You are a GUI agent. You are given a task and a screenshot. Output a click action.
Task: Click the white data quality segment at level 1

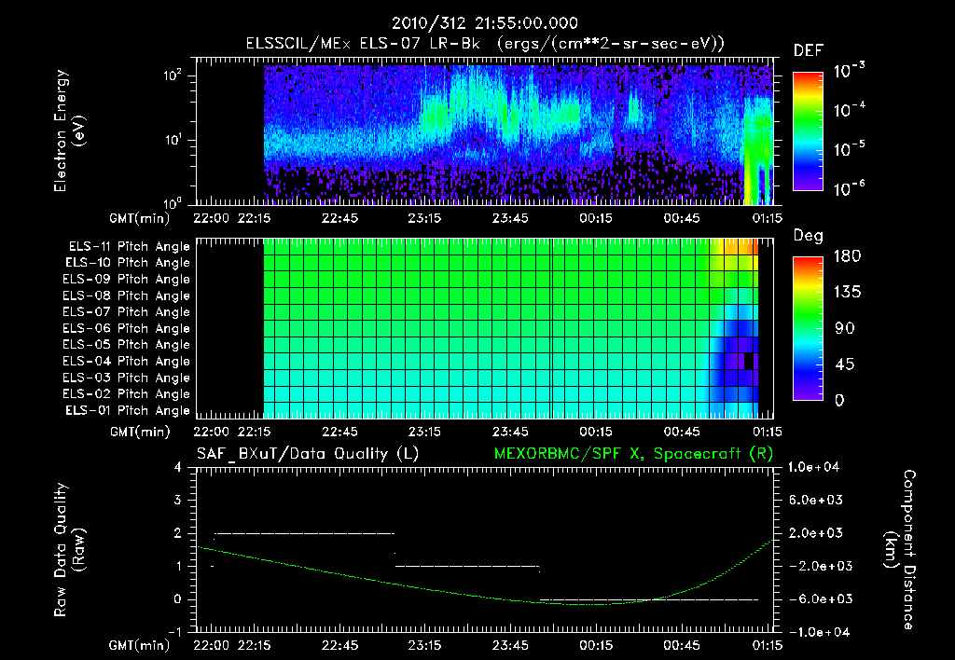point(467,566)
